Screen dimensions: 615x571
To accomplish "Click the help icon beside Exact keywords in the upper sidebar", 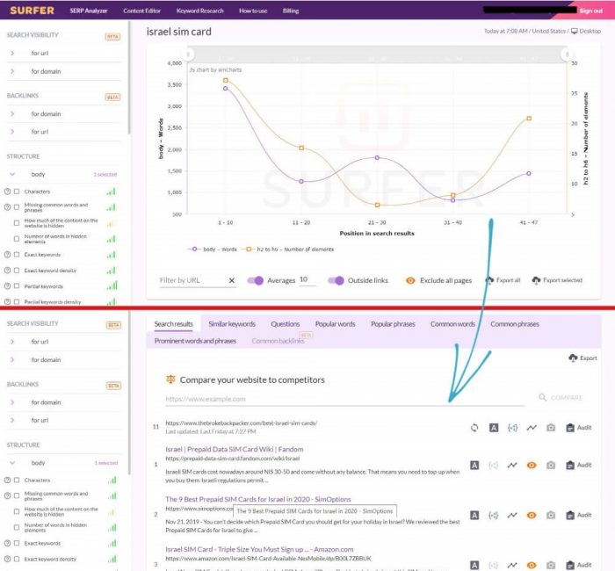I will (x=7, y=255).
